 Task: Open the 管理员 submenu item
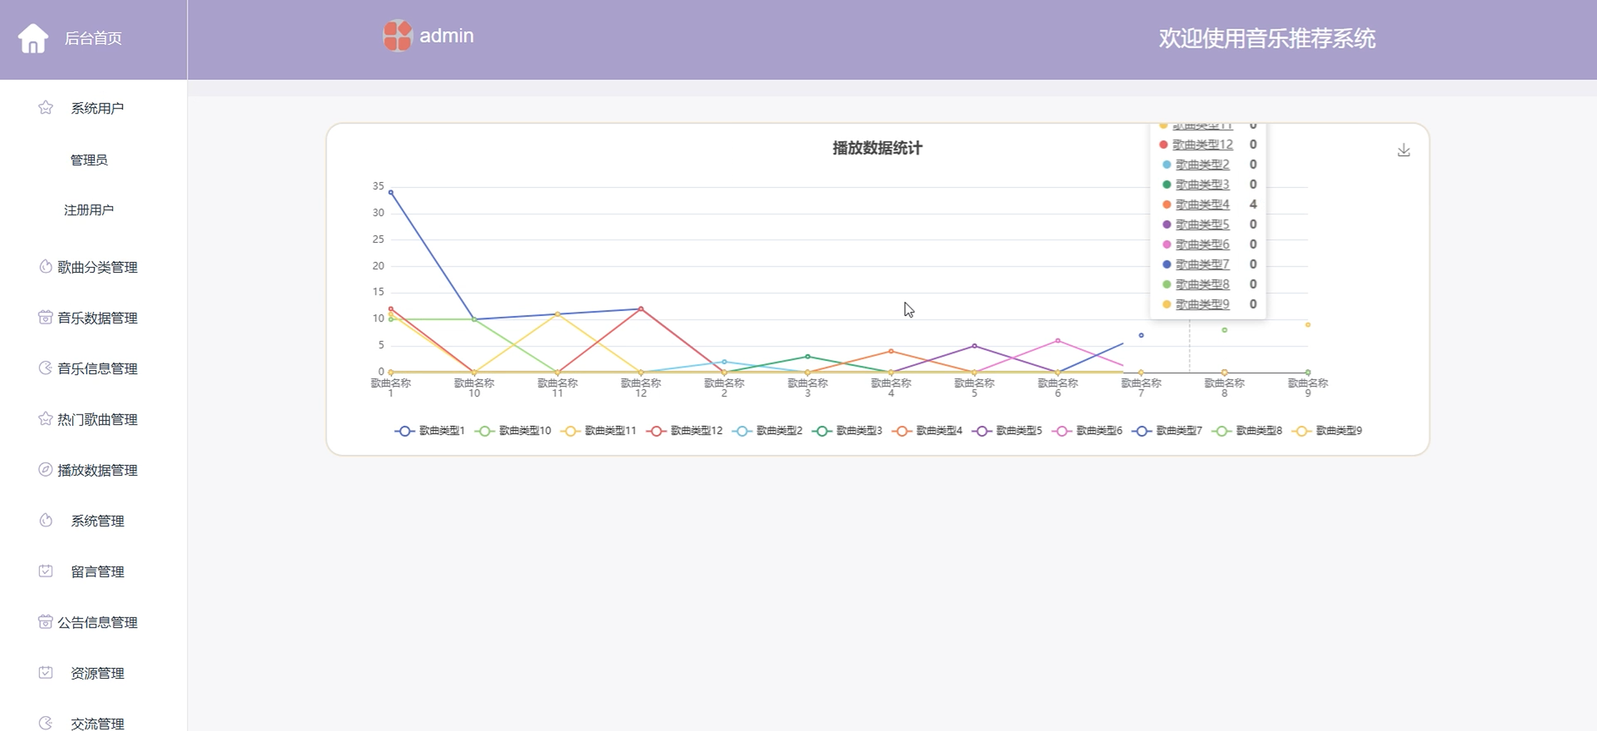[x=89, y=160]
